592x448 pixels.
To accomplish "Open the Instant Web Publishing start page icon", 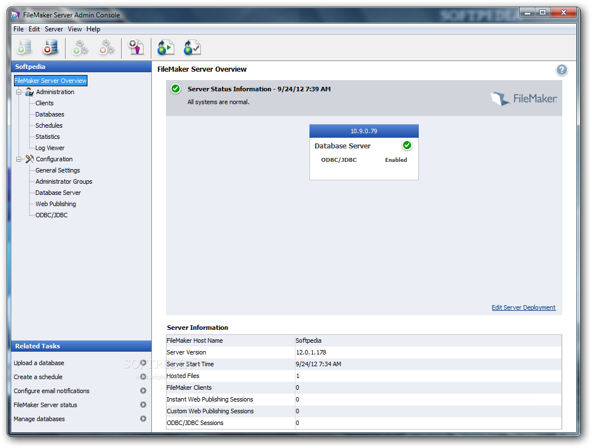I will [x=166, y=48].
